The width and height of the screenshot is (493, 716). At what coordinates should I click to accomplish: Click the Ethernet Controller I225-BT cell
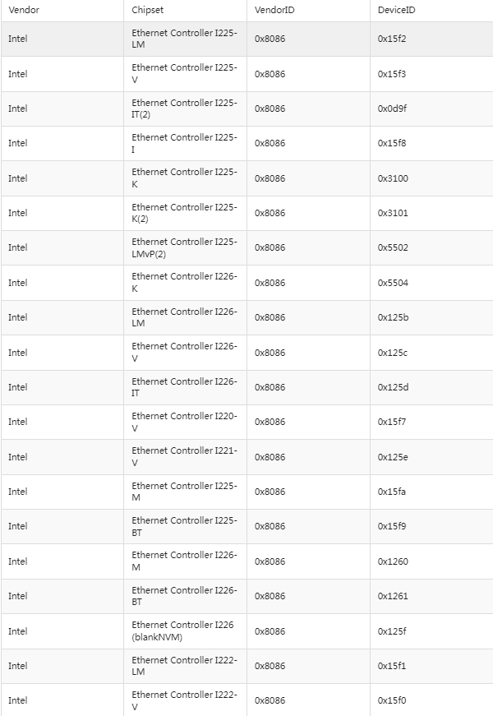[184, 526]
